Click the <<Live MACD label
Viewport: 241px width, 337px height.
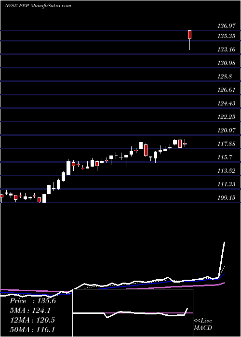(203, 324)
